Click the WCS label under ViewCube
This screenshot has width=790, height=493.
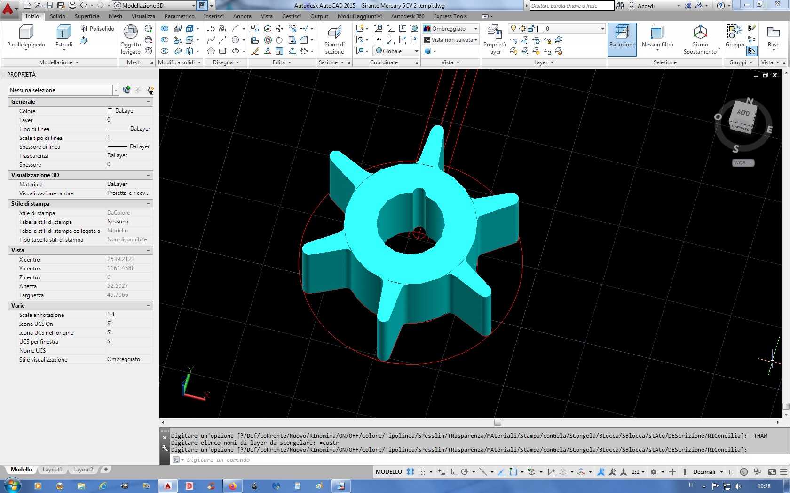pos(743,163)
